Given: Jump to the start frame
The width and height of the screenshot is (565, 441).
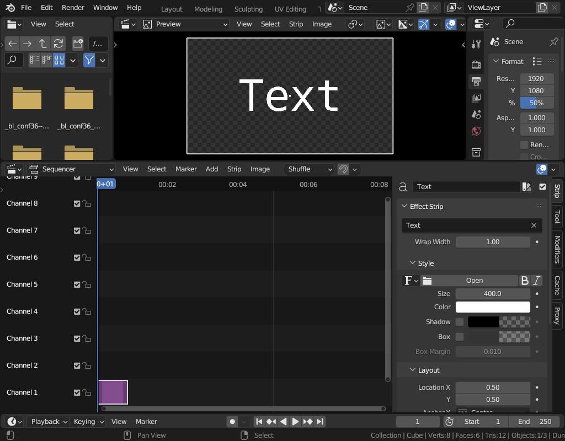Looking at the screenshot, I should pos(259,422).
